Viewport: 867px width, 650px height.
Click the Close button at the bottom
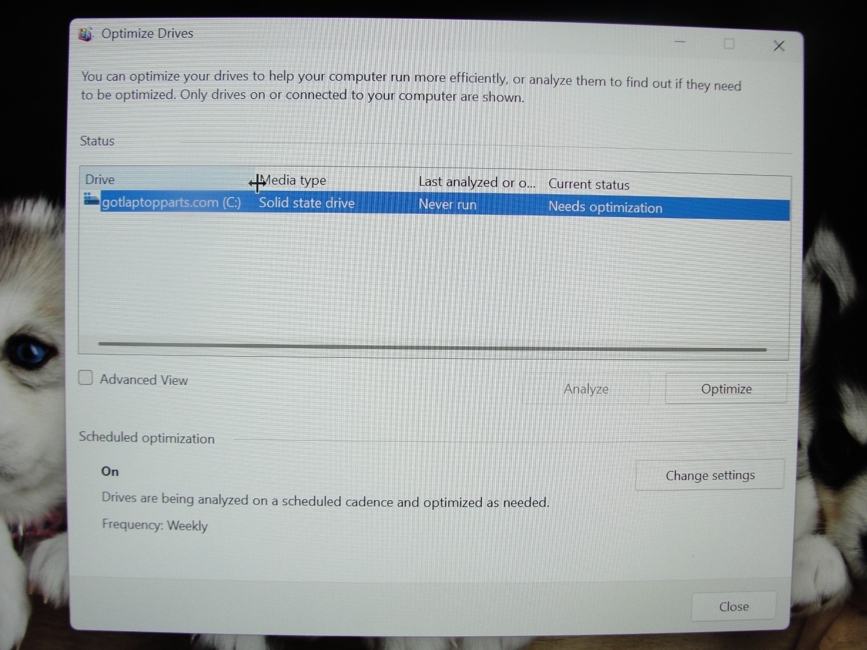[x=734, y=607]
